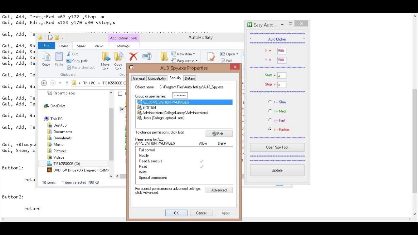
Task: Click the Properties dialog title bar icon
Action: click(x=131, y=68)
